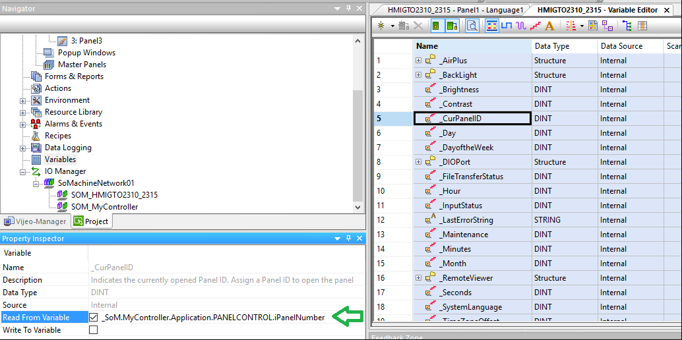Toggle the green target with link icon
This screenshot has width=682, height=340.
(x=452, y=26)
